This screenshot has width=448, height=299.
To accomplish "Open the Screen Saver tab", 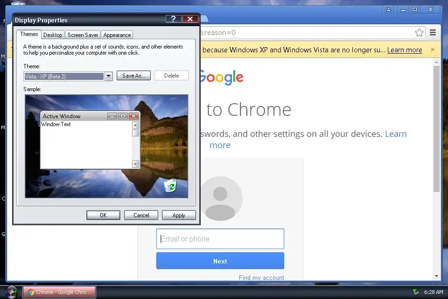I will 83,35.
